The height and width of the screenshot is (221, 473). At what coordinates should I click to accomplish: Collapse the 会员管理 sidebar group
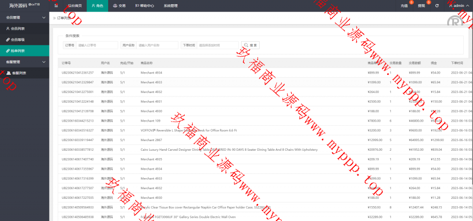coord(44,18)
